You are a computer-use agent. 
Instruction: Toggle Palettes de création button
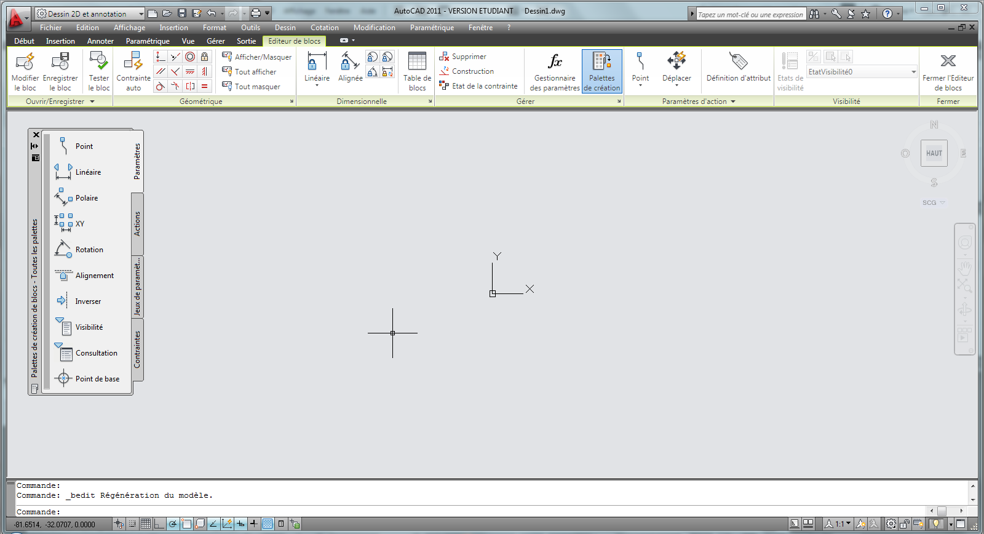601,71
